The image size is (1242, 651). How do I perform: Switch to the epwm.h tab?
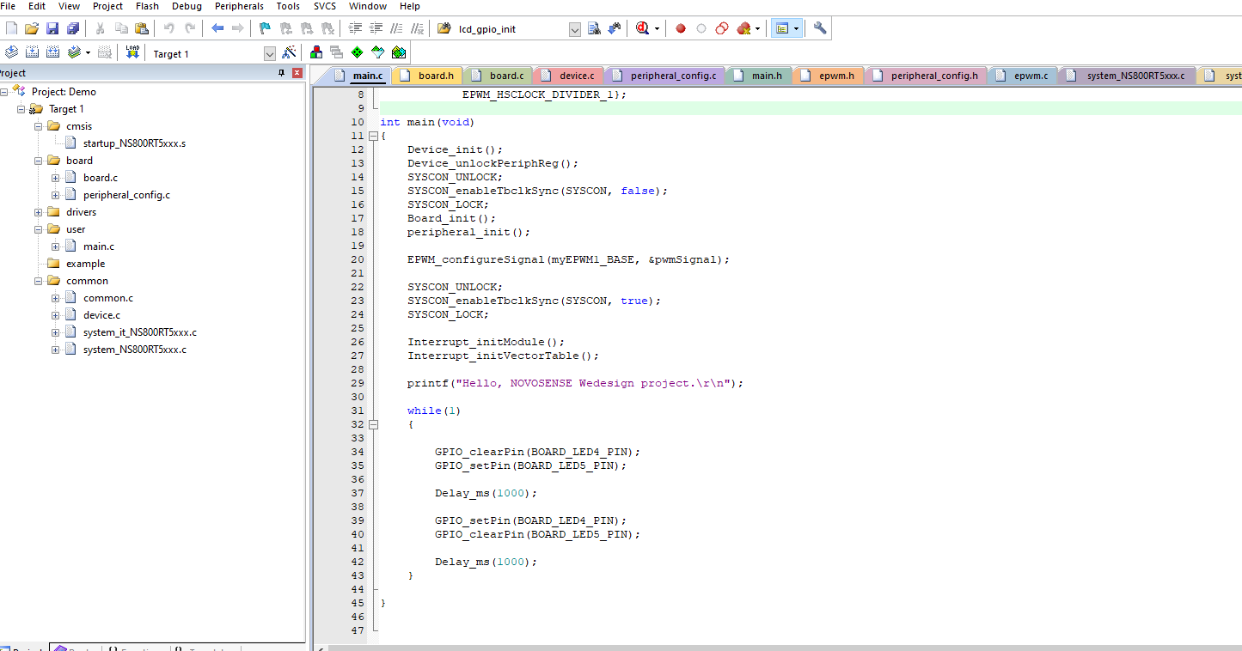point(835,76)
